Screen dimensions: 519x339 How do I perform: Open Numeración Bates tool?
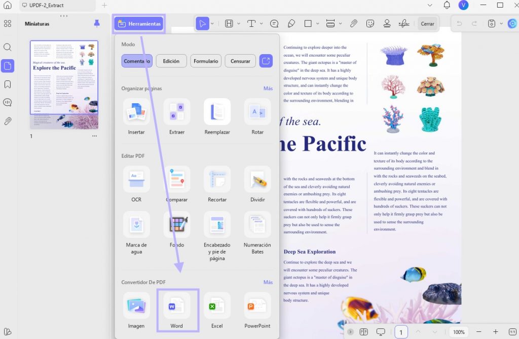[x=257, y=233]
